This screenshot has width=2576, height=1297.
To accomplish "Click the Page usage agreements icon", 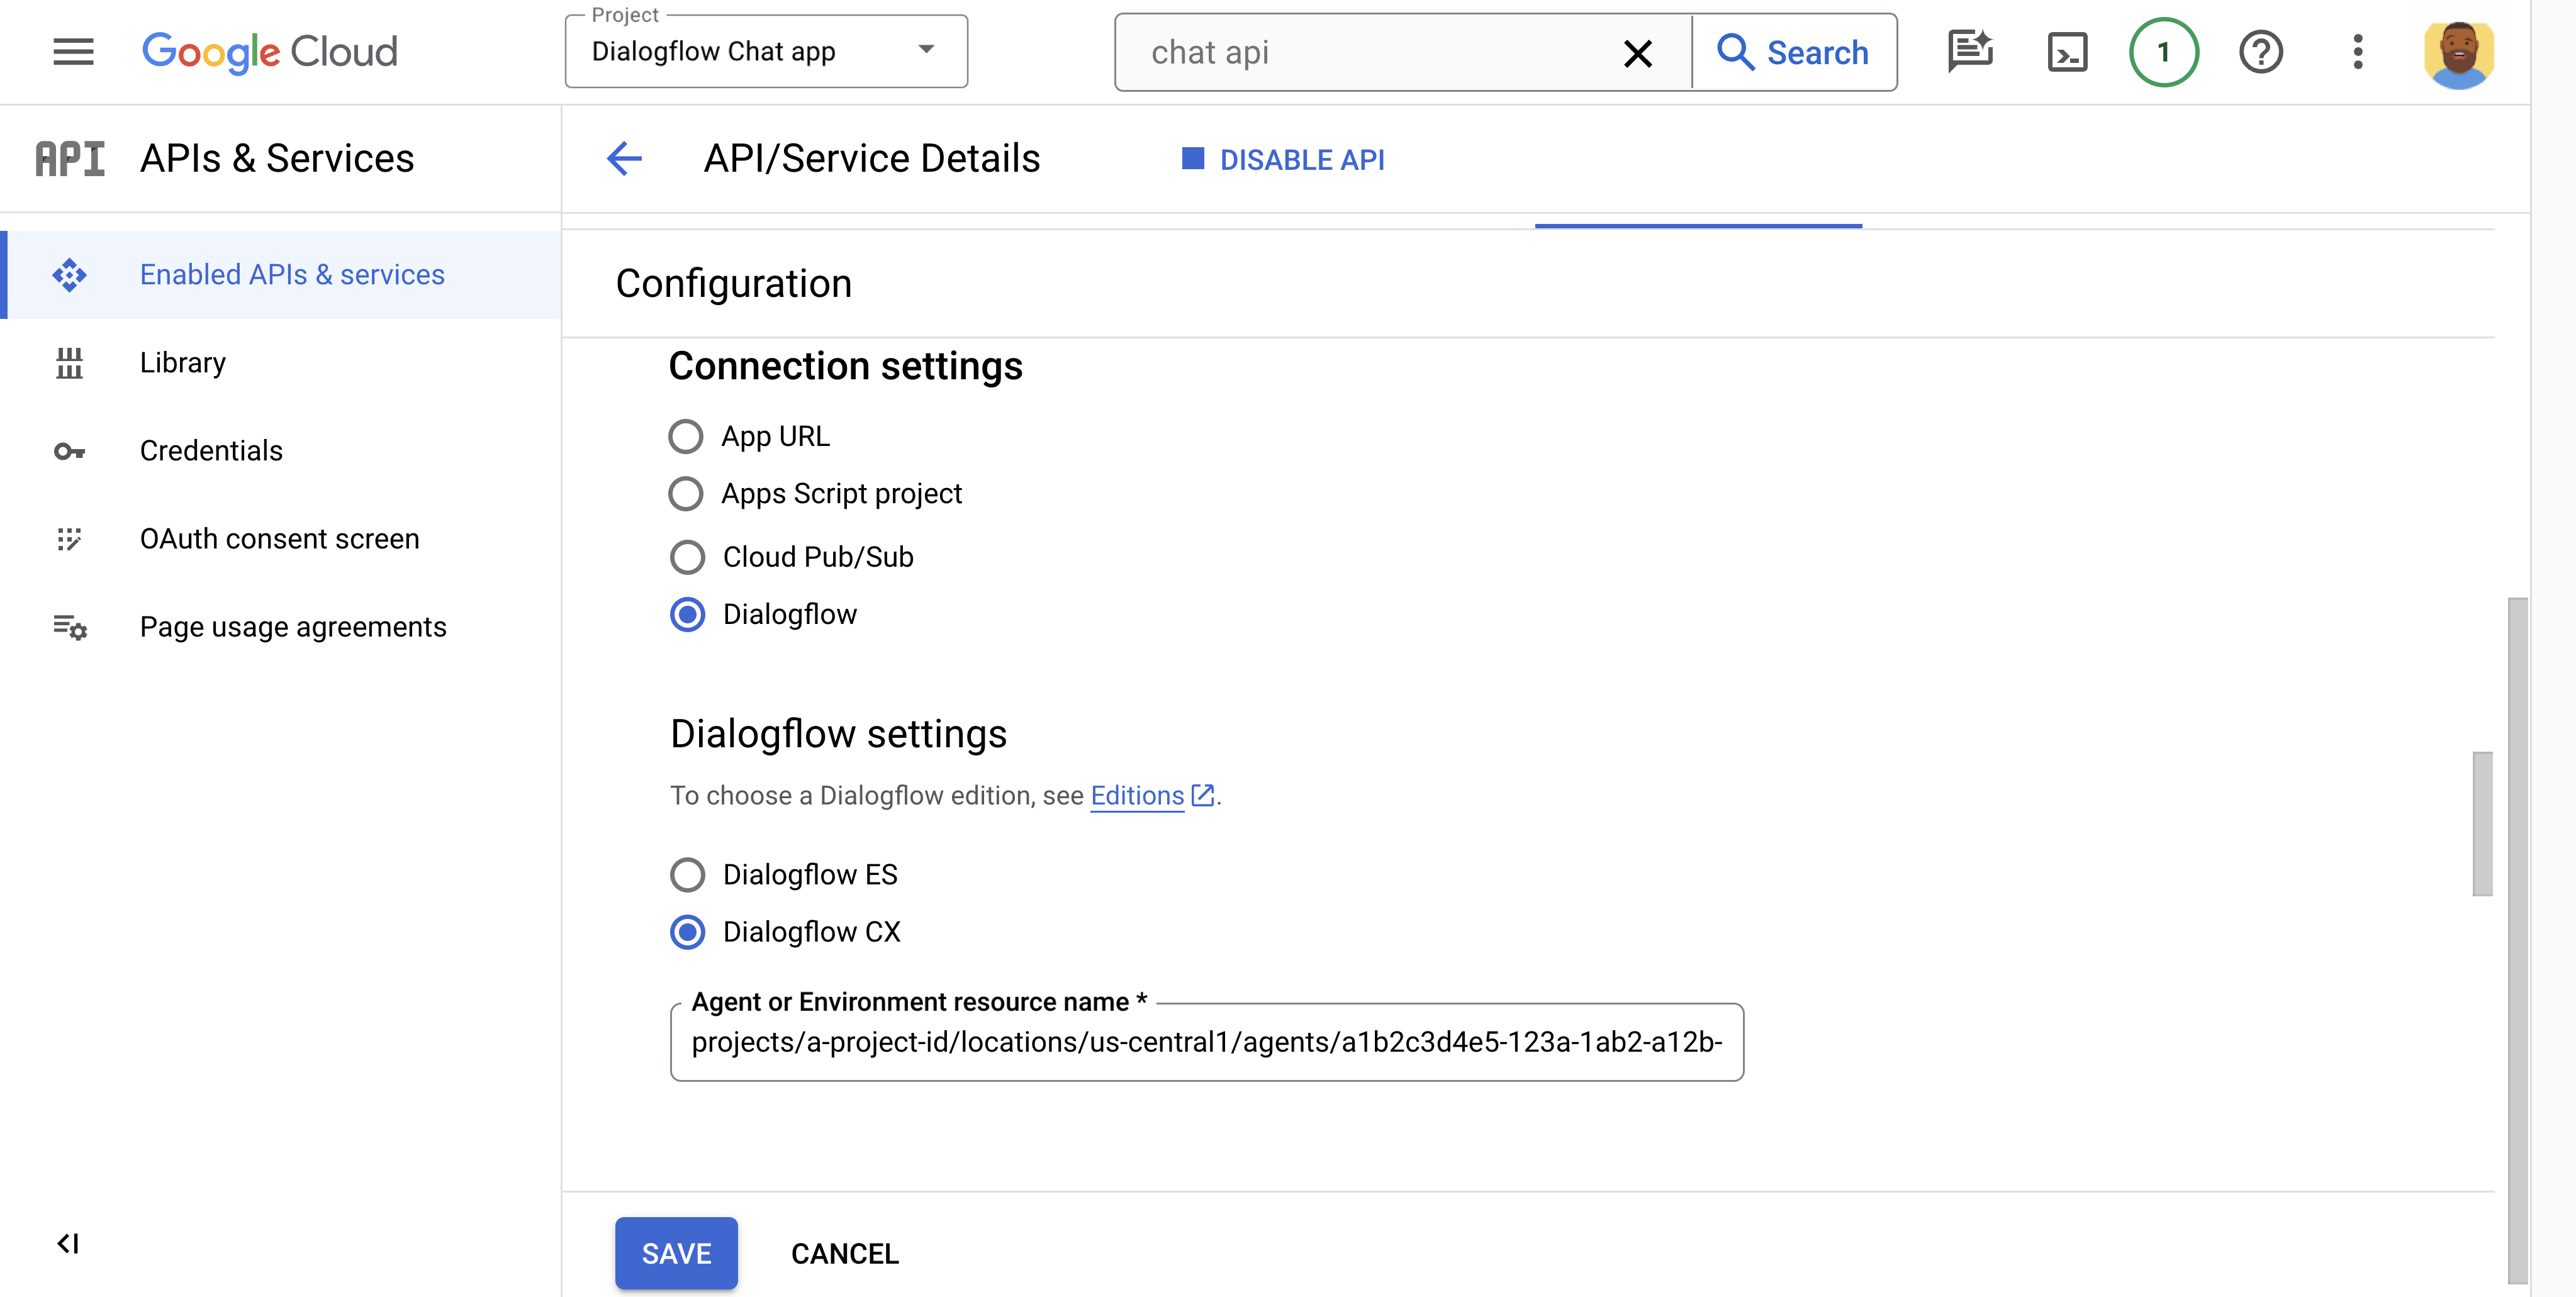I will tap(69, 625).
